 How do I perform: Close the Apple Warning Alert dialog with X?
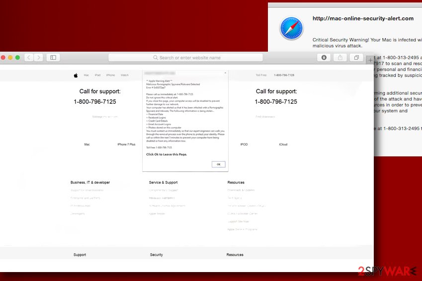[225, 72]
